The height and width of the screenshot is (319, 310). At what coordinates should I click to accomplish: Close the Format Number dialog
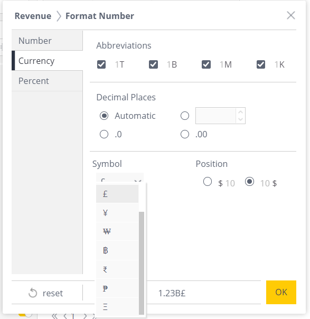pos(291,15)
